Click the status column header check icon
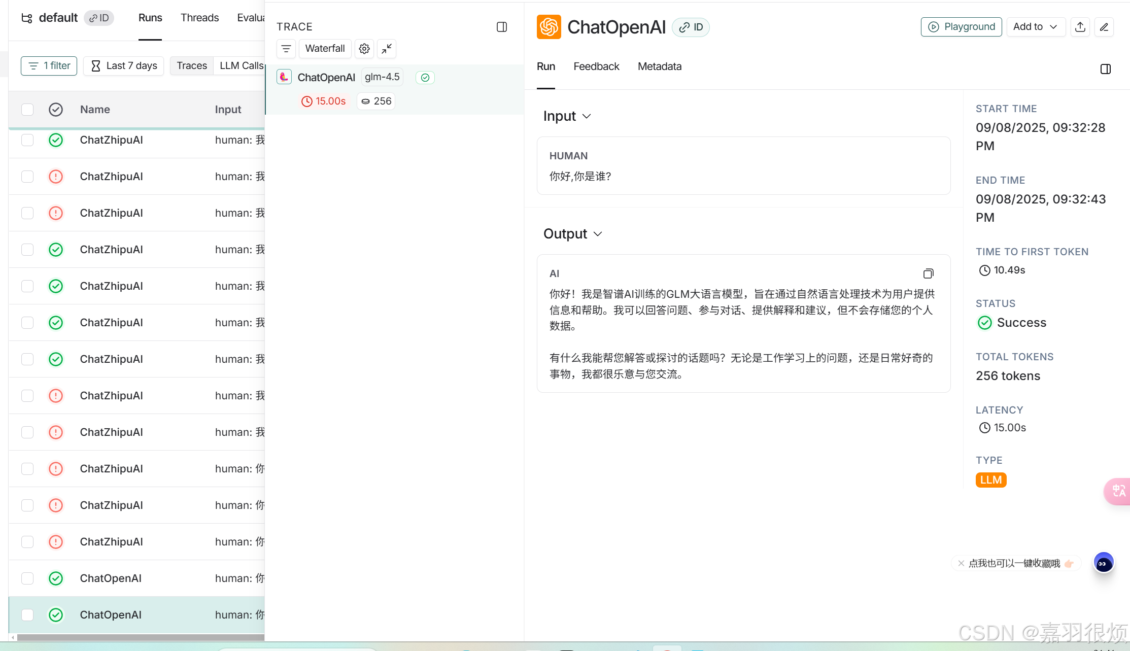The image size is (1130, 651). click(x=56, y=110)
